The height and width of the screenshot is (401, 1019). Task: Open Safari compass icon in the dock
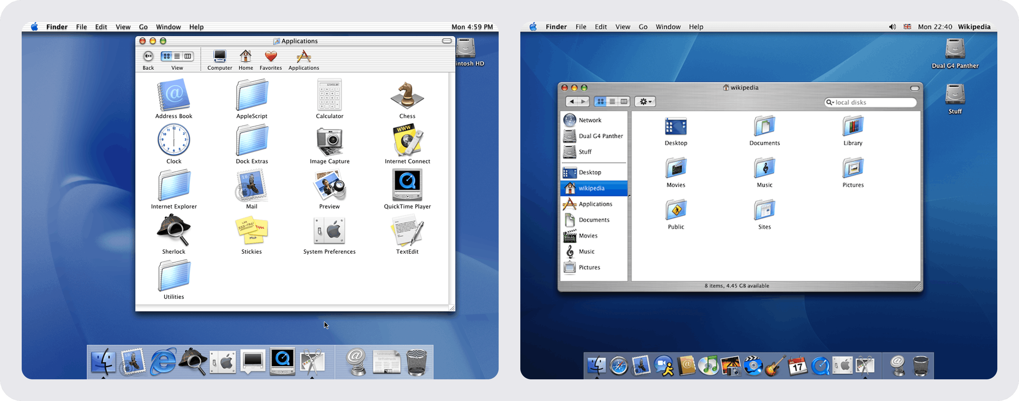click(619, 365)
